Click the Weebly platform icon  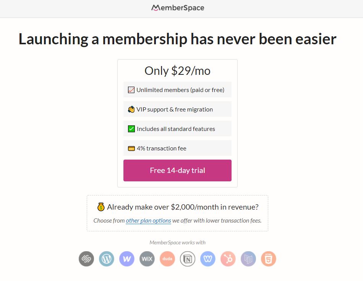(x=207, y=259)
